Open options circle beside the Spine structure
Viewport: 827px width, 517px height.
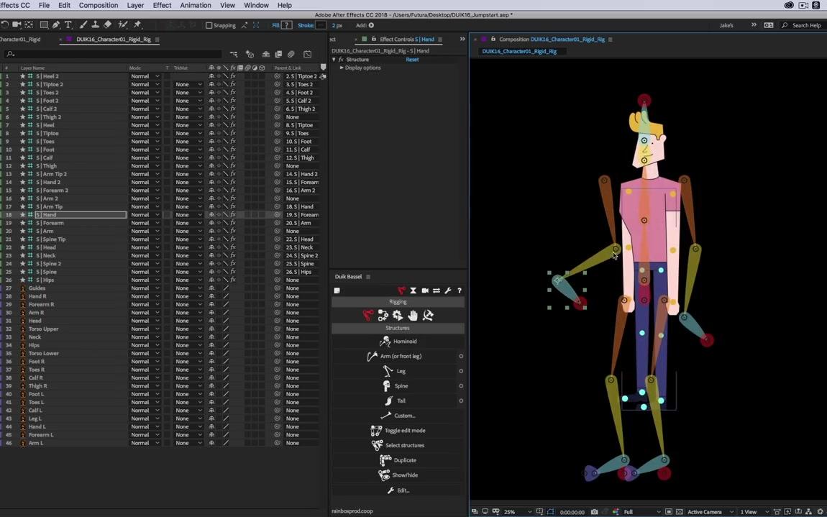(461, 386)
